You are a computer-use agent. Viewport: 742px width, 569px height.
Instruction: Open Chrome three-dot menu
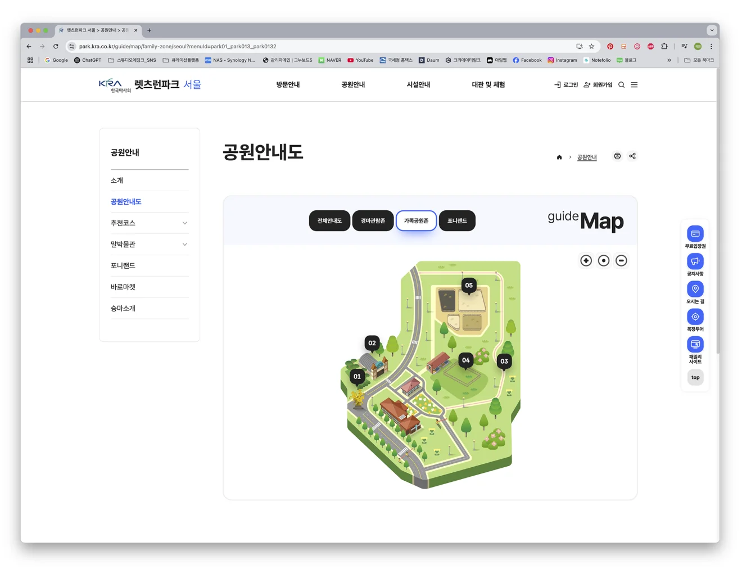coord(711,47)
